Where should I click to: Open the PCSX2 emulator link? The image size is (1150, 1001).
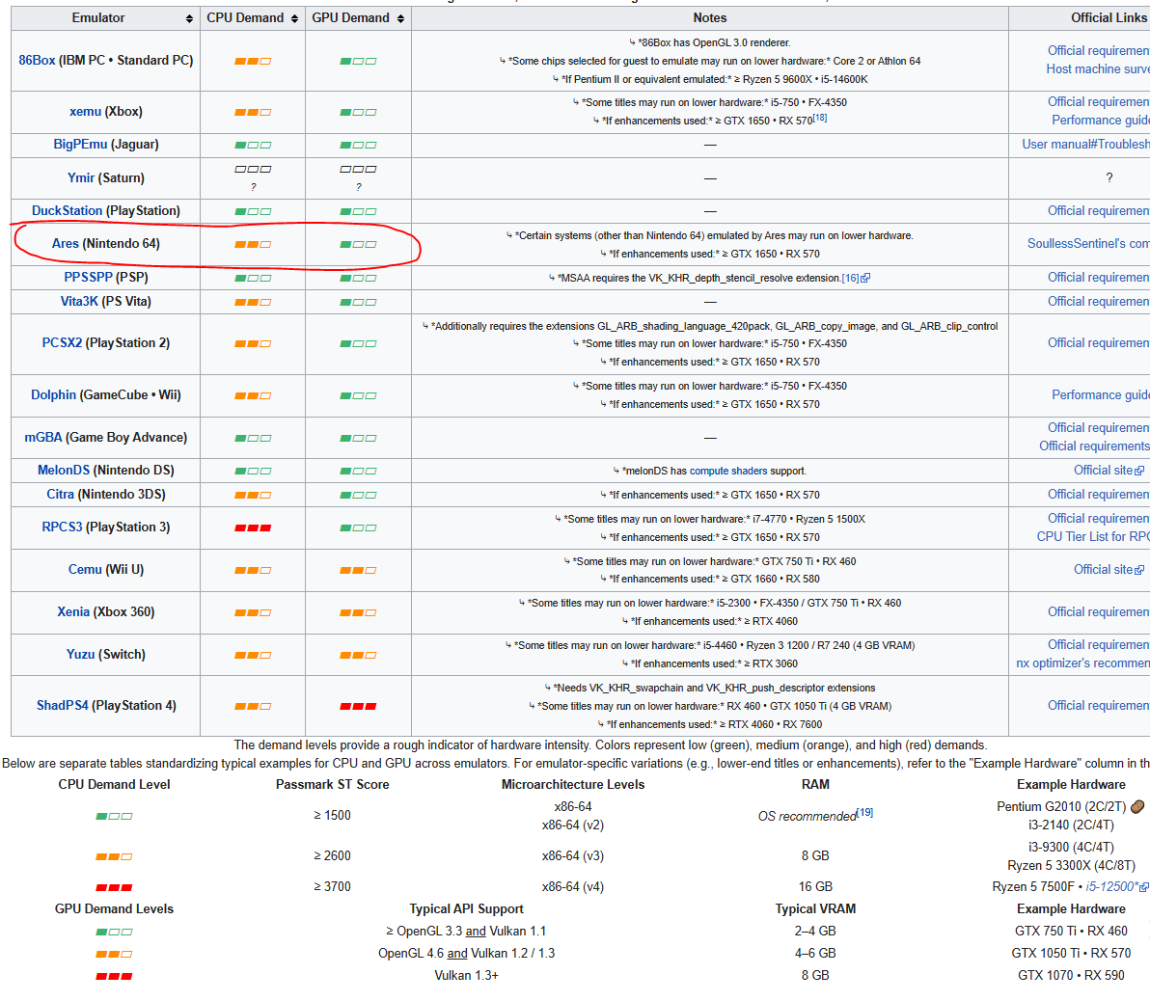(x=62, y=342)
